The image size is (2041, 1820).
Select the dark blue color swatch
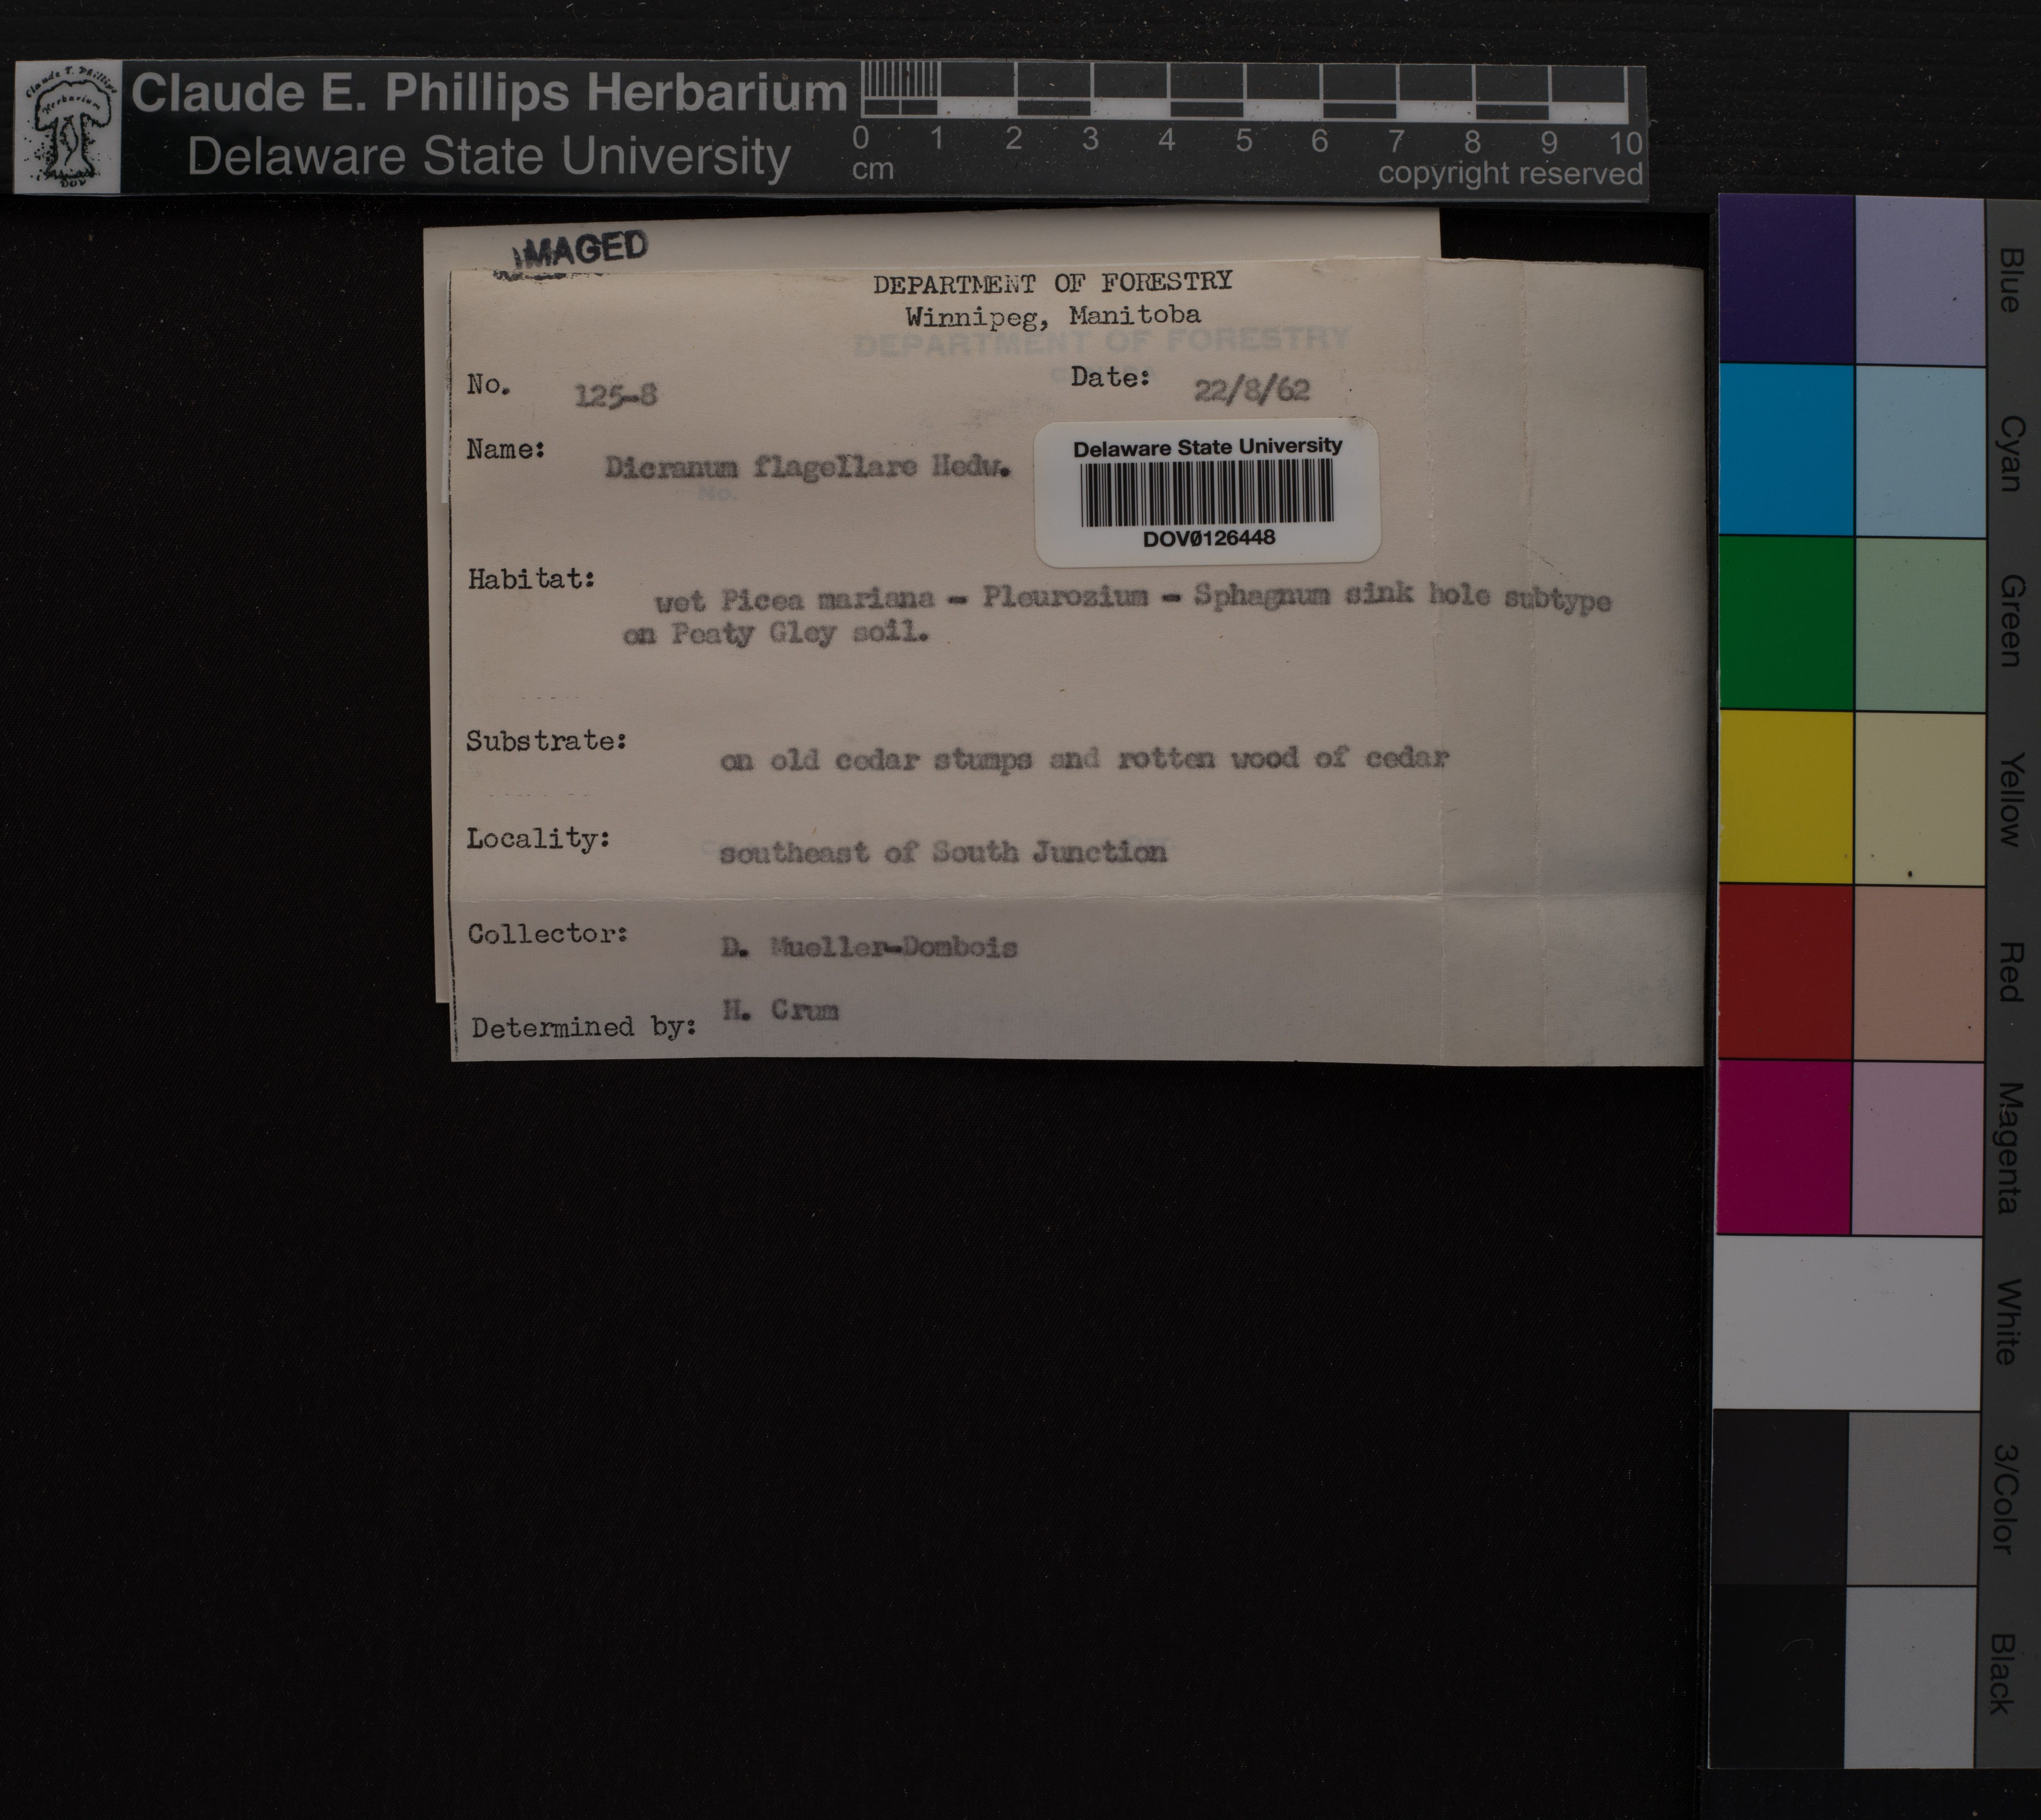coord(1786,280)
